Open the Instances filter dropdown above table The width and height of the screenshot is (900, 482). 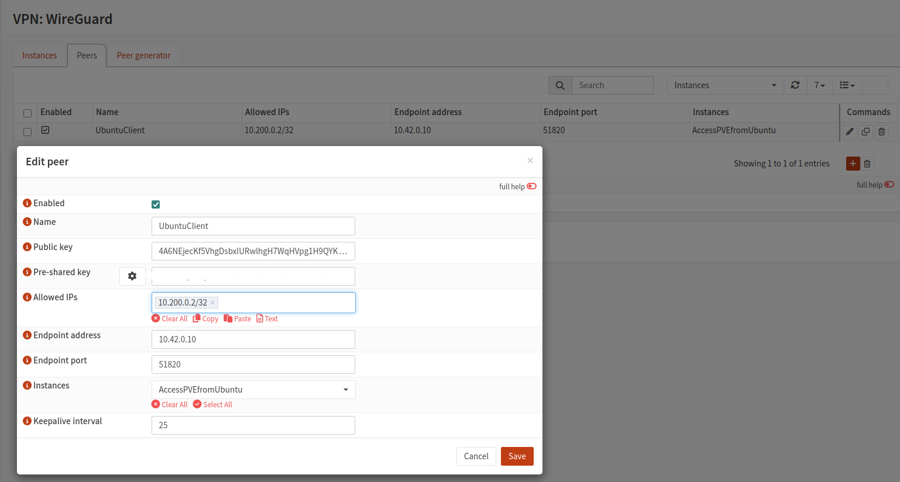724,85
